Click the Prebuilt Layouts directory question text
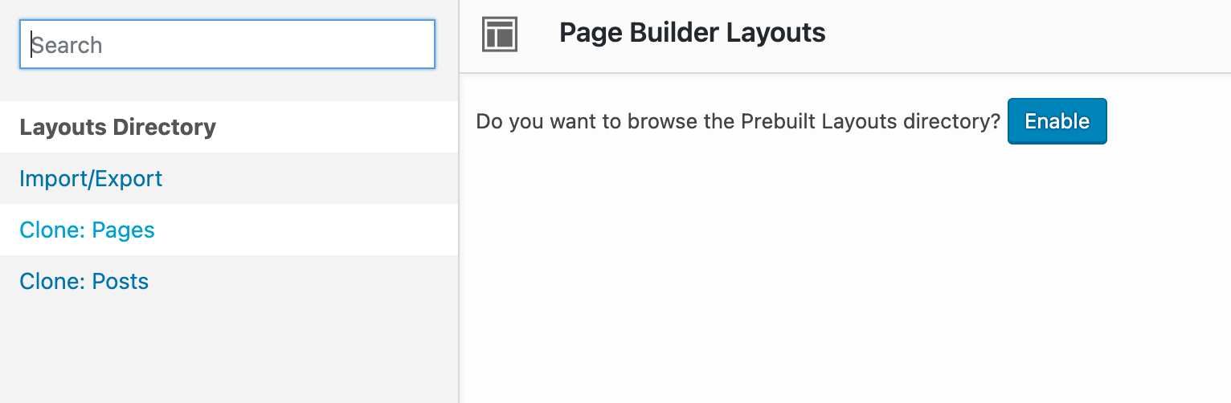This screenshot has width=1231, height=403. pos(738,122)
